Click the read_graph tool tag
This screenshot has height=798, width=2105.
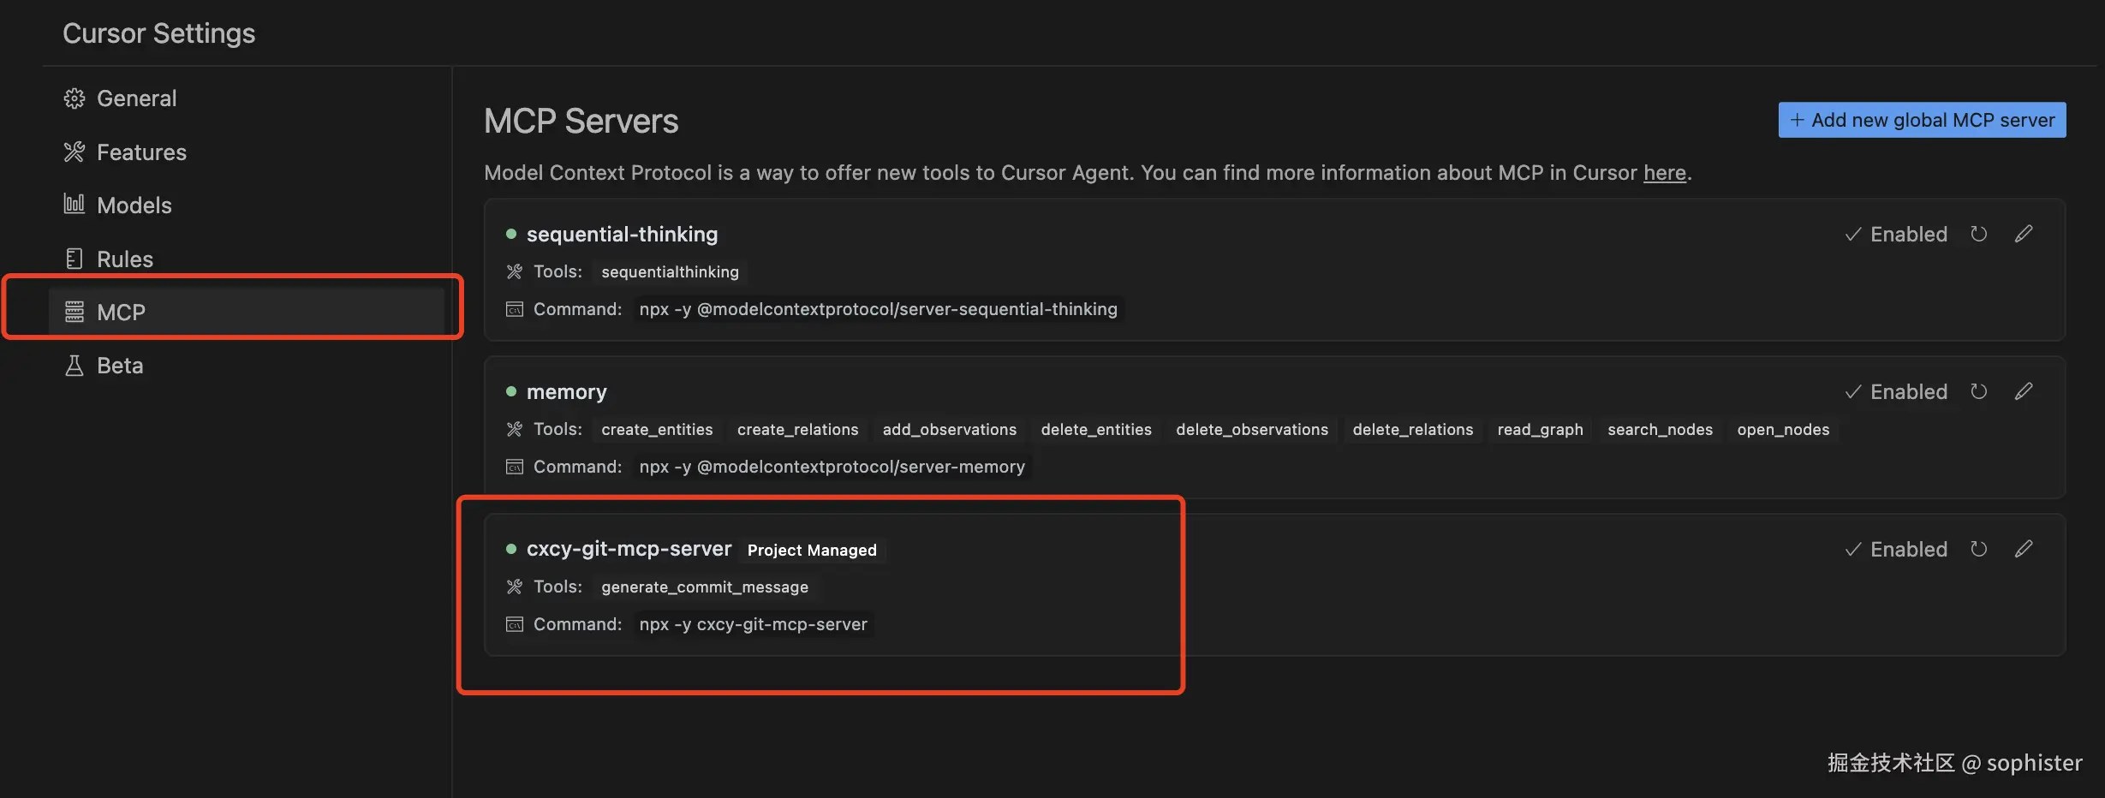(x=1540, y=429)
